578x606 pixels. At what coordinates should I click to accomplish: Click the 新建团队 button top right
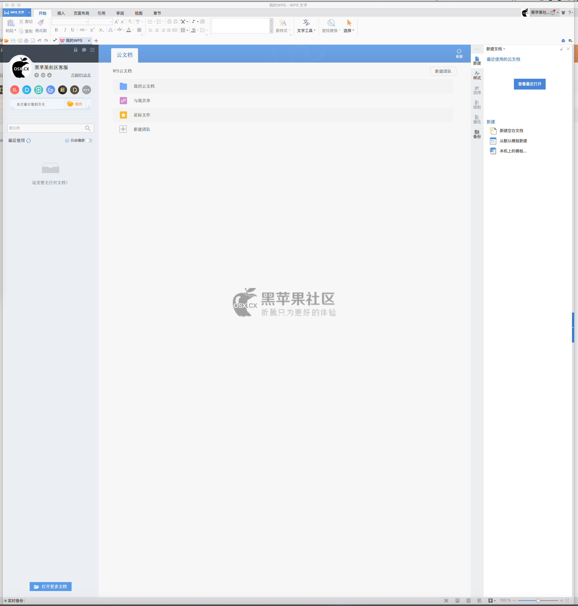coord(443,72)
